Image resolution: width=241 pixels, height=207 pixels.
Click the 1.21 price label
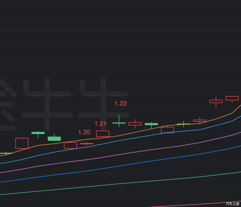[x=100, y=124]
